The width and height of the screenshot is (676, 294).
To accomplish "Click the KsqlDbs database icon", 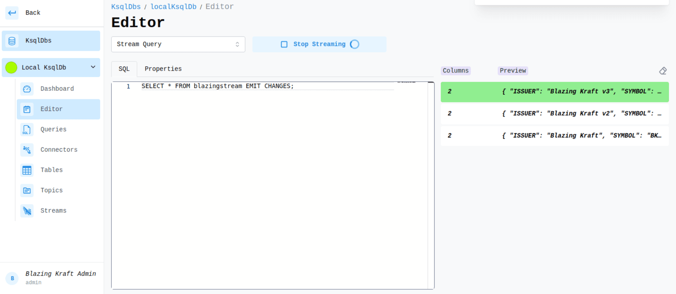I will click(12, 41).
